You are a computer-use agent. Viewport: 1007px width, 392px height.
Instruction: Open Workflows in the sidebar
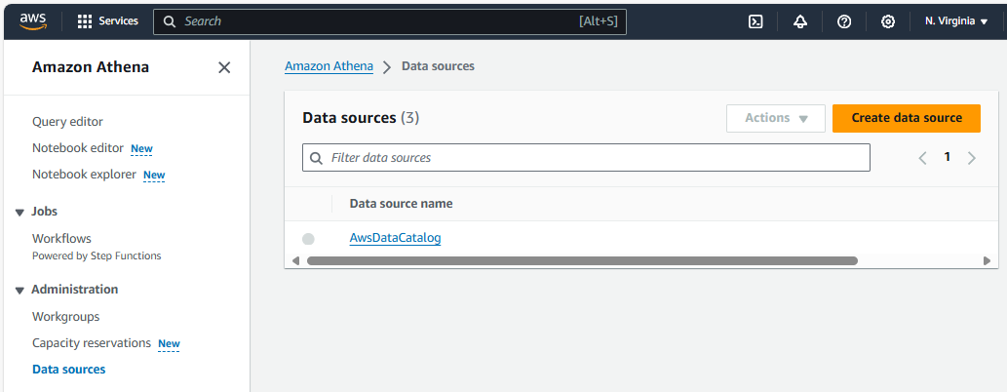[x=61, y=238]
